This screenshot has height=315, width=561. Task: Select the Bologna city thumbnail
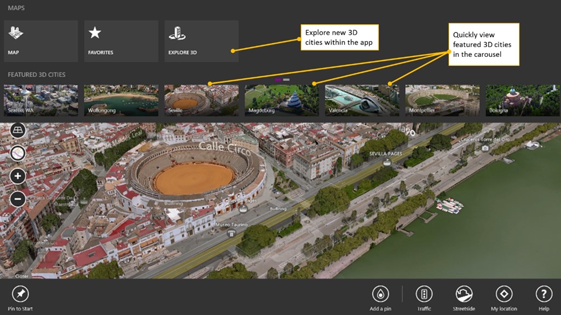523,101
